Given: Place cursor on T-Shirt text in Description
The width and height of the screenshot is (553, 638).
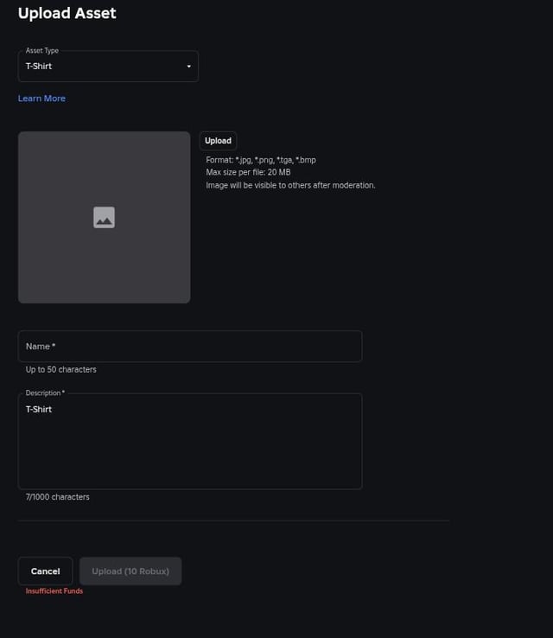Looking at the screenshot, I should tap(39, 409).
